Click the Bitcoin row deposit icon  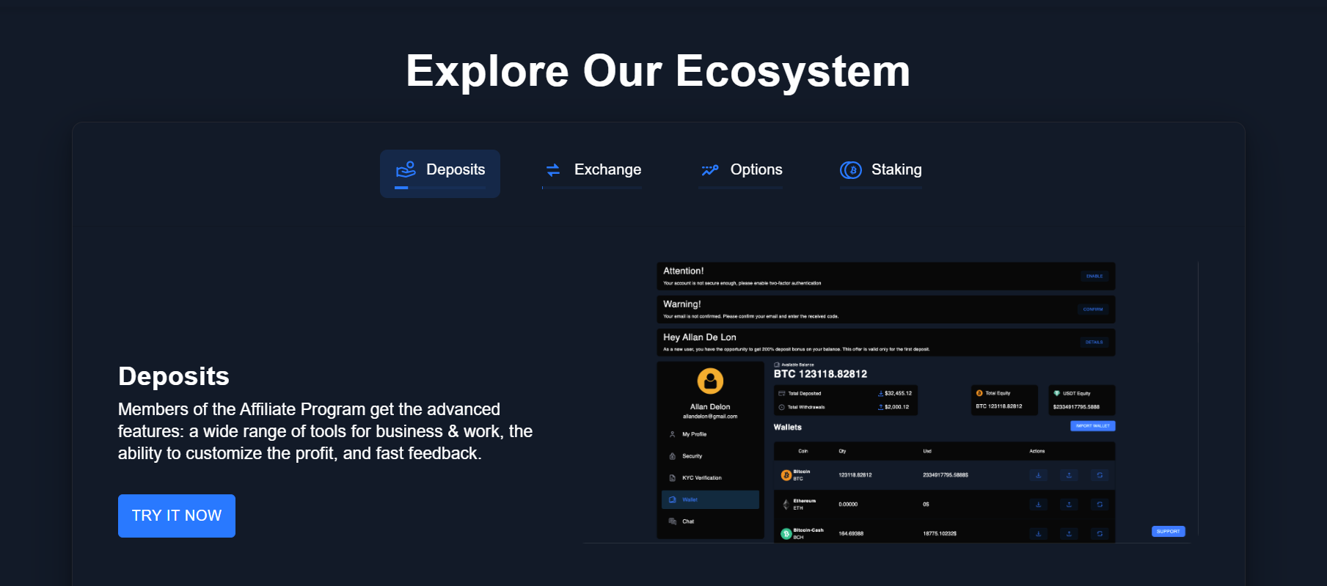point(1038,475)
